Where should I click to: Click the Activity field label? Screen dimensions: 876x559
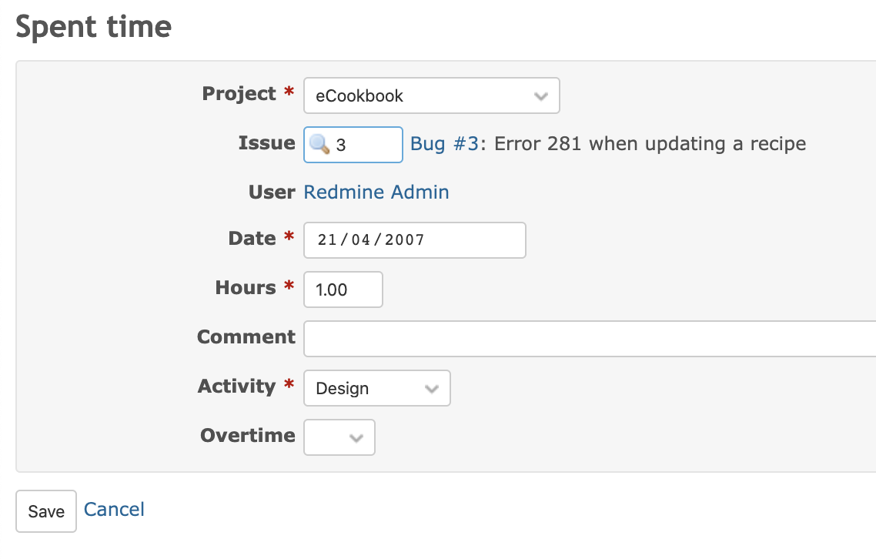point(237,386)
